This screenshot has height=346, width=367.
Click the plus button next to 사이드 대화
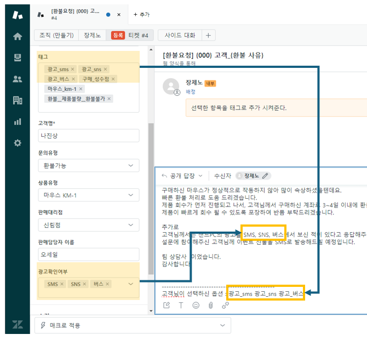click(208, 36)
